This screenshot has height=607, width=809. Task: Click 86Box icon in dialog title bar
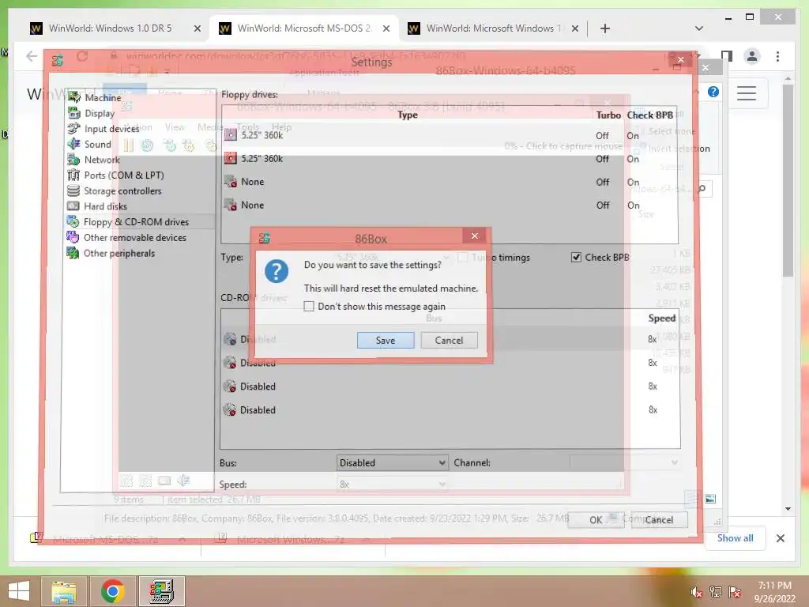(x=264, y=238)
